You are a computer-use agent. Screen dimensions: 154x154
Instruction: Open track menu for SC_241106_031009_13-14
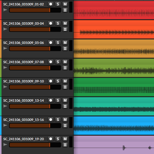tap(65, 106)
